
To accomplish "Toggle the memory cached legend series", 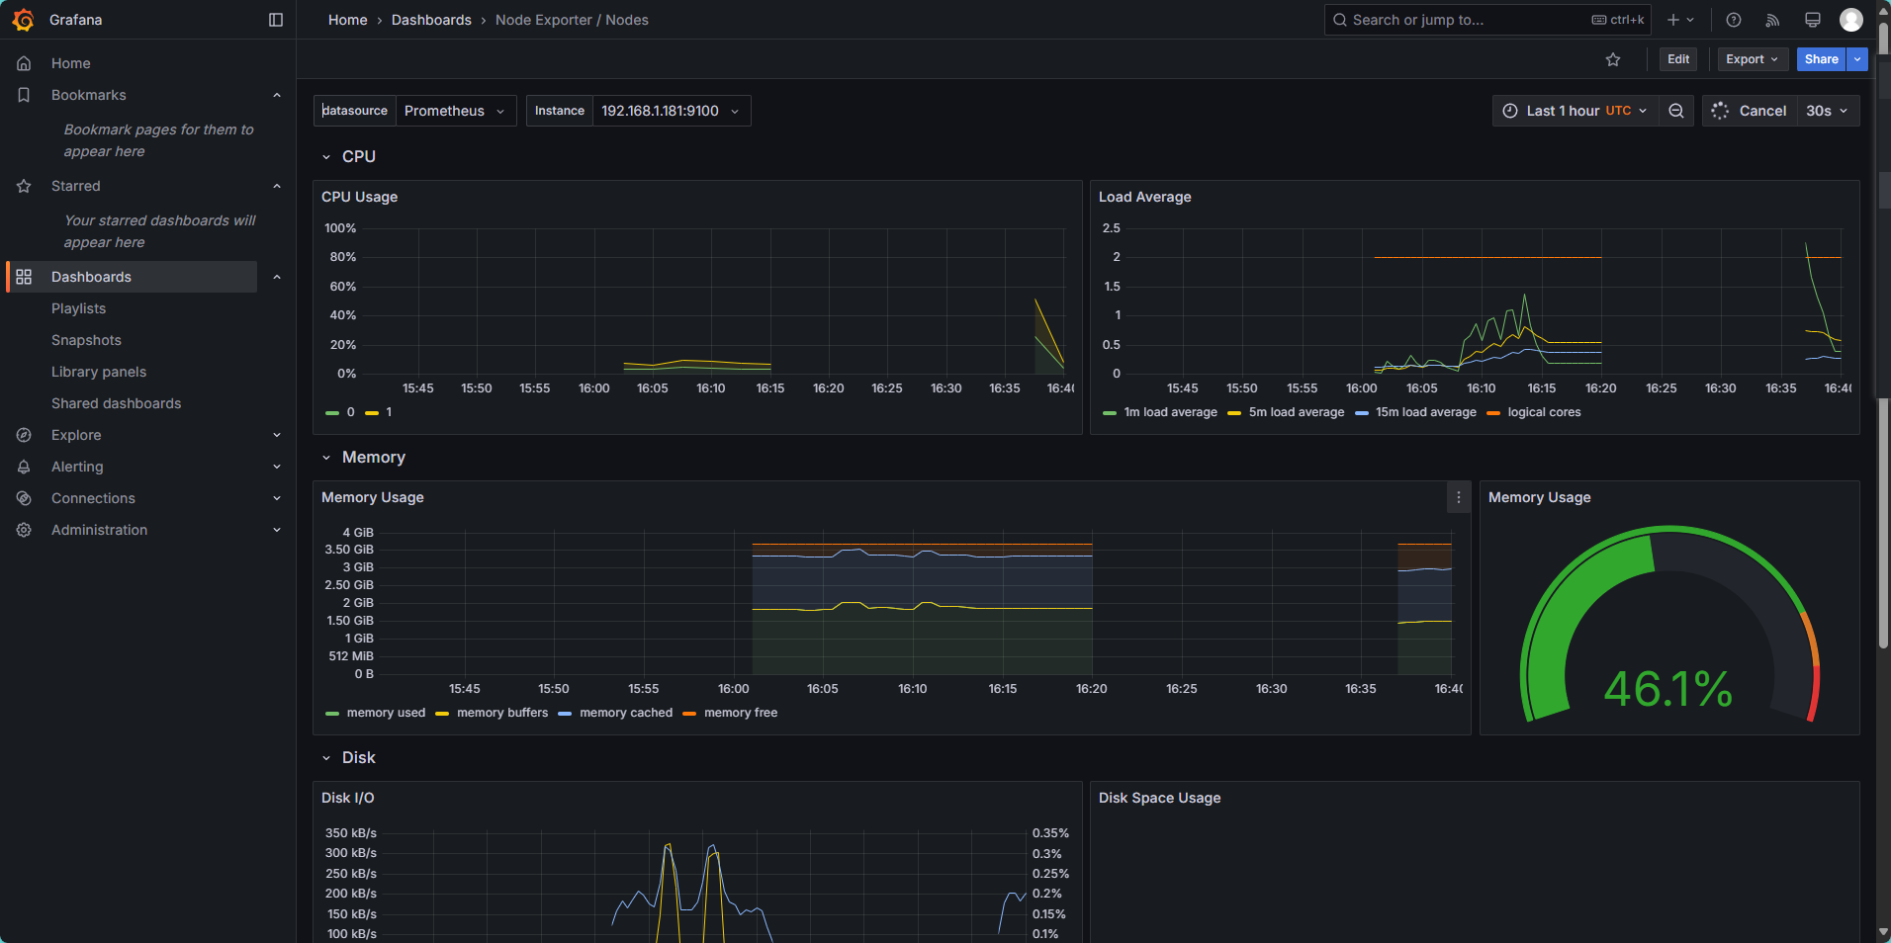I will click(615, 713).
